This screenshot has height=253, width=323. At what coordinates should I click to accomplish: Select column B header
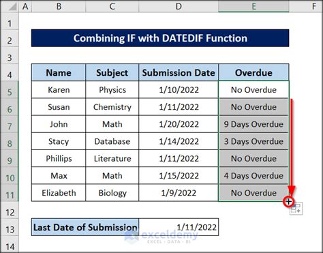click(x=59, y=6)
